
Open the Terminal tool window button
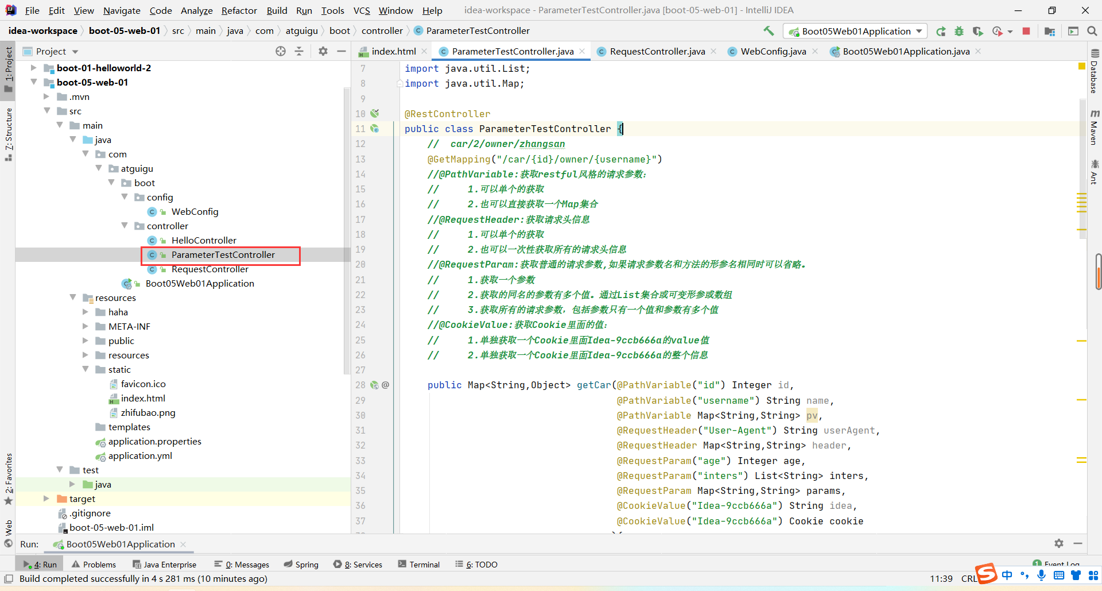click(x=418, y=565)
